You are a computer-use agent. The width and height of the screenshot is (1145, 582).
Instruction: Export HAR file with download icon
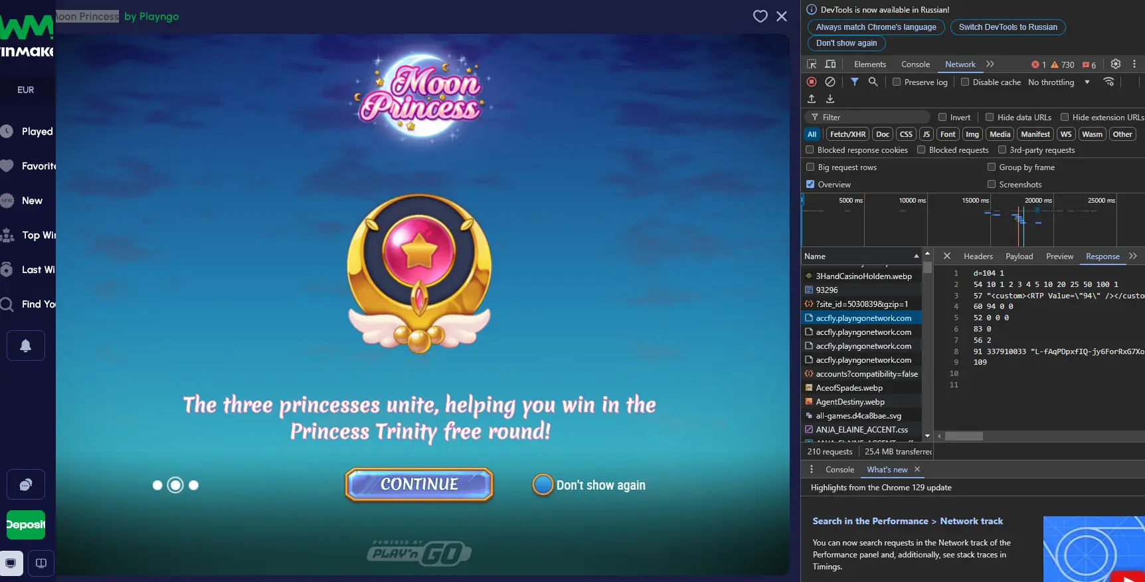coord(830,99)
